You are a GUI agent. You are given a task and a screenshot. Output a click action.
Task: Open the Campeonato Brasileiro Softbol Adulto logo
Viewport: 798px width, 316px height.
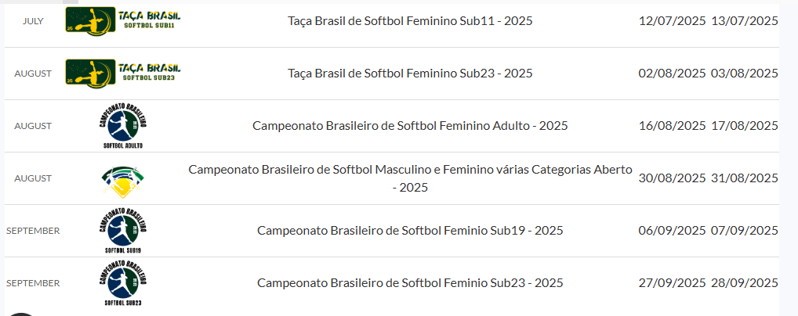123,125
